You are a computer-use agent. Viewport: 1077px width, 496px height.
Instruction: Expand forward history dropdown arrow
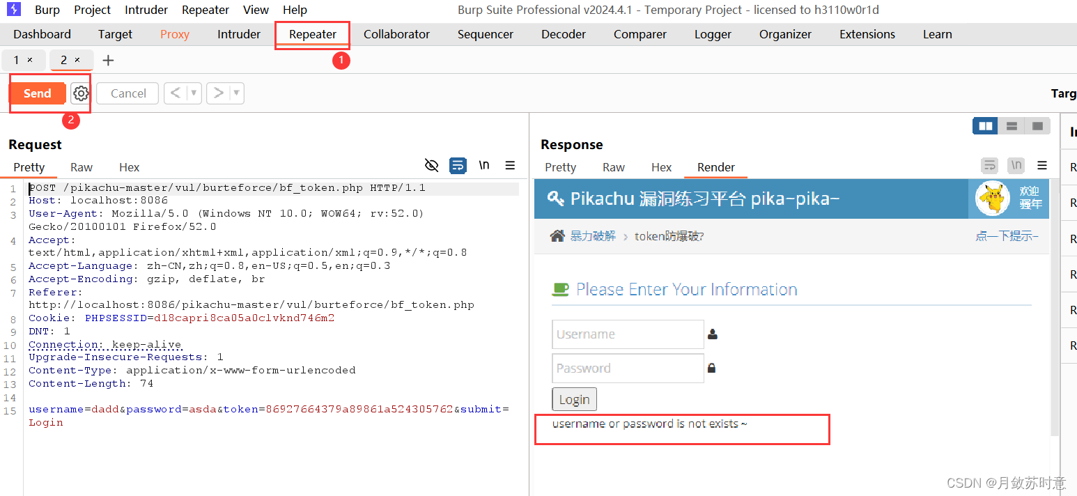(237, 93)
